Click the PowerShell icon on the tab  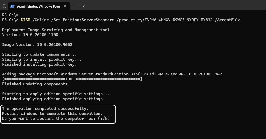click(12, 6)
